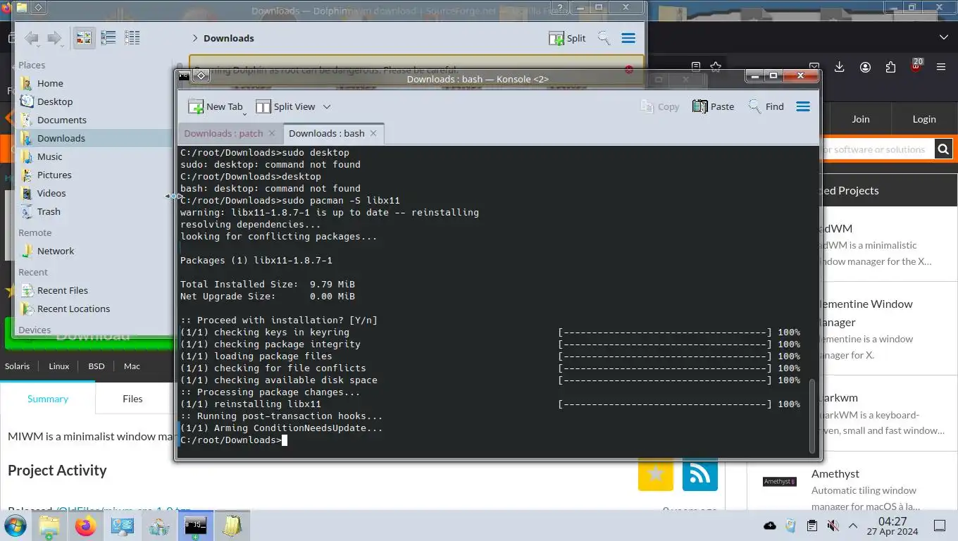The width and height of the screenshot is (958, 541).
Task: Bookmark the page with Firefox star icon
Action: click(716, 67)
